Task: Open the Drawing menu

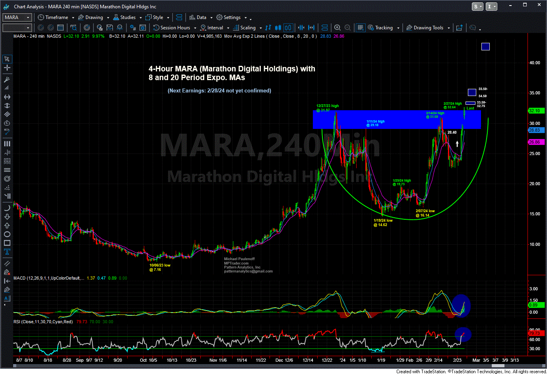Action: point(91,17)
